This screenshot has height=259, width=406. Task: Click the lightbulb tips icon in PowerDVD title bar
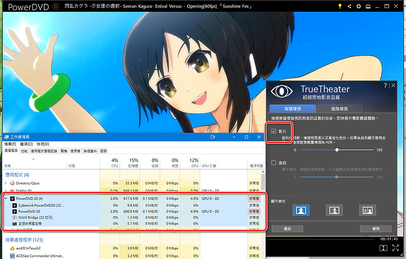[x=339, y=6]
